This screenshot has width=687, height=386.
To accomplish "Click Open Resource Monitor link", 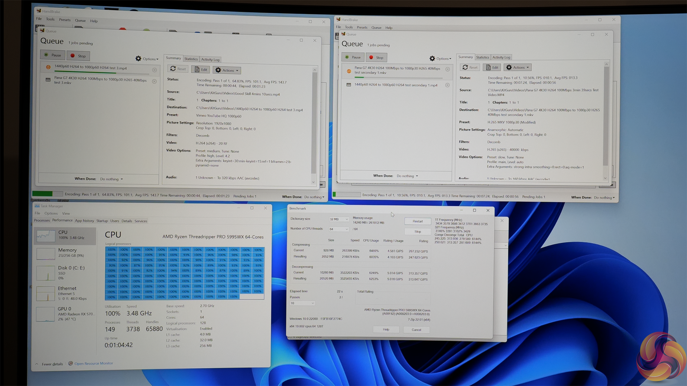I will pos(93,363).
